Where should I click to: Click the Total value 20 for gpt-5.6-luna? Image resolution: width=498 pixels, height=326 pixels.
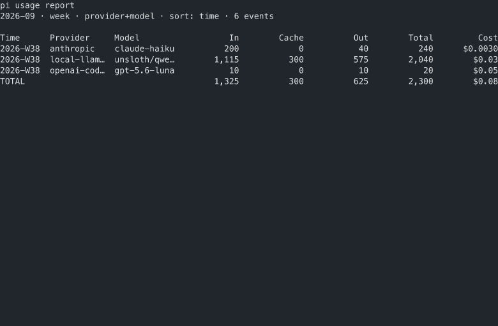[x=428, y=70]
